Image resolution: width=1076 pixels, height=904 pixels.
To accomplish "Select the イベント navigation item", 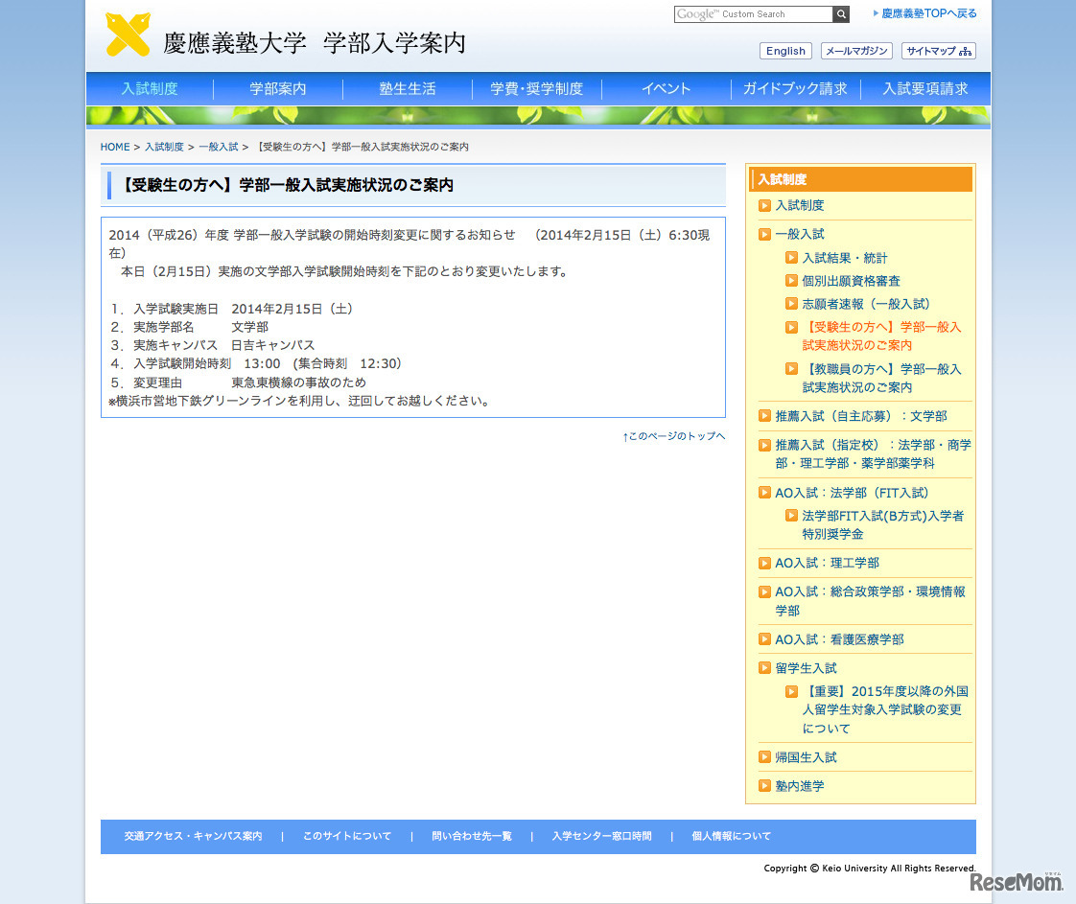I will click(x=666, y=88).
